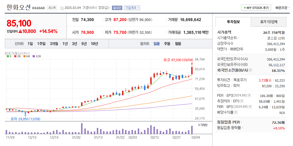Click the help icon beside 추정PER EPS
Screen dimensions: 293x146
[x=242, y=101]
